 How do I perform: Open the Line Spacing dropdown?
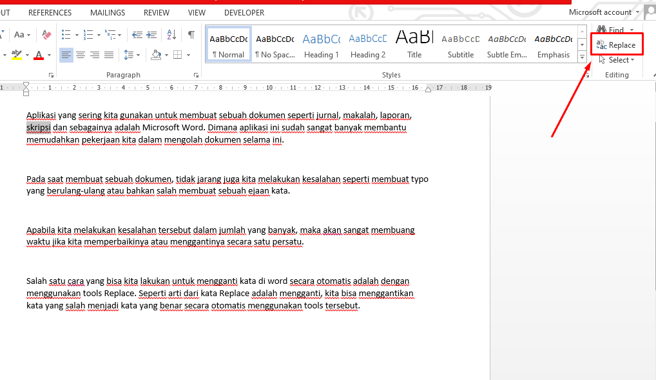(131, 54)
